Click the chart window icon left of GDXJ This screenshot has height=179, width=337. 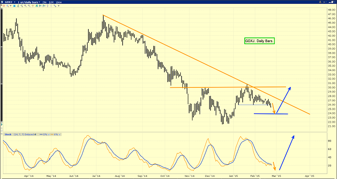(x=2, y=2)
